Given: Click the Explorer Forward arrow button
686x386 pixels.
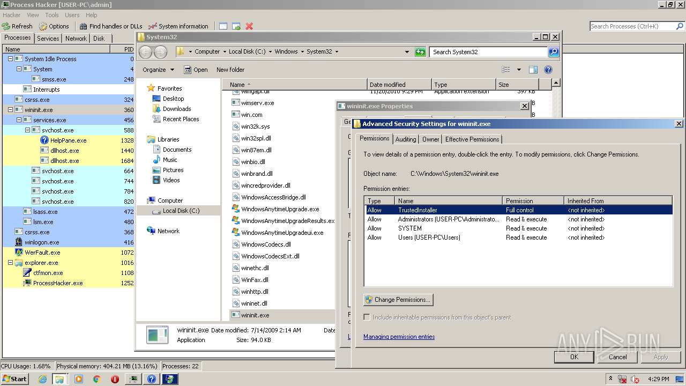Looking at the screenshot, I should [160, 52].
